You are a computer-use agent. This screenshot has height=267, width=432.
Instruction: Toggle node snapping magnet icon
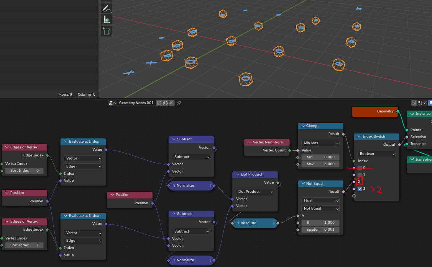click(x=414, y=103)
